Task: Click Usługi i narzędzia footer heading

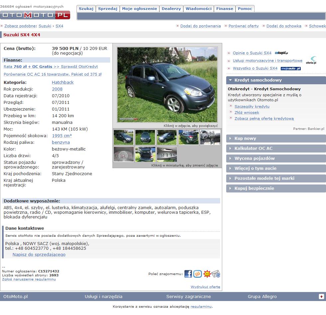Action: pos(103,296)
